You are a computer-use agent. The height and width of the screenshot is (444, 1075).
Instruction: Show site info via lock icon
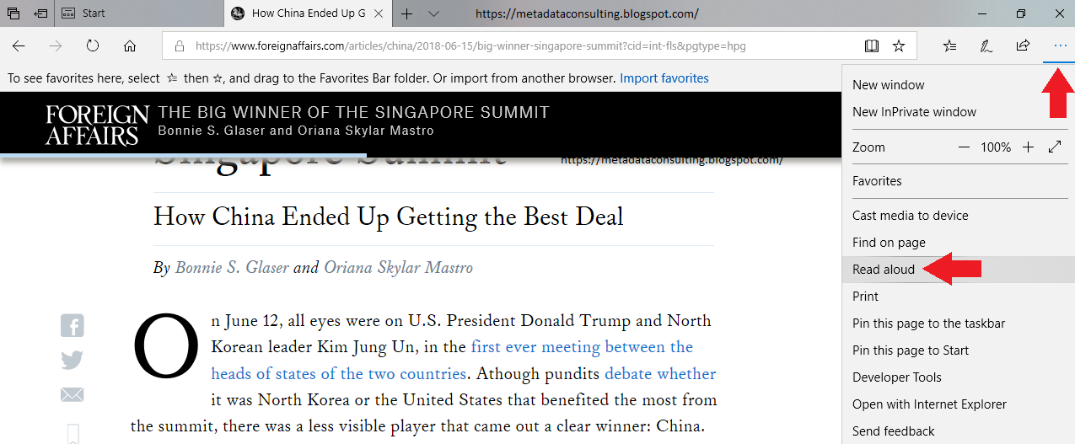pos(179,46)
